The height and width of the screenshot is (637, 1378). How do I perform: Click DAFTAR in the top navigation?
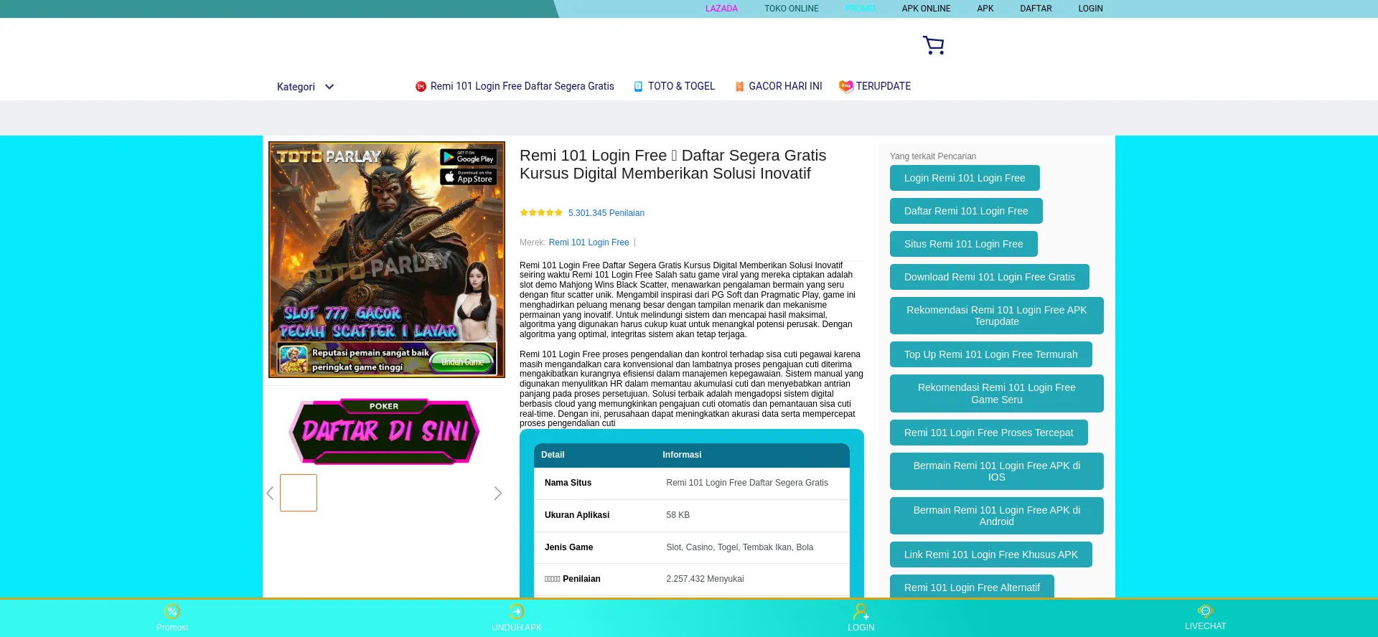tap(1036, 9)
